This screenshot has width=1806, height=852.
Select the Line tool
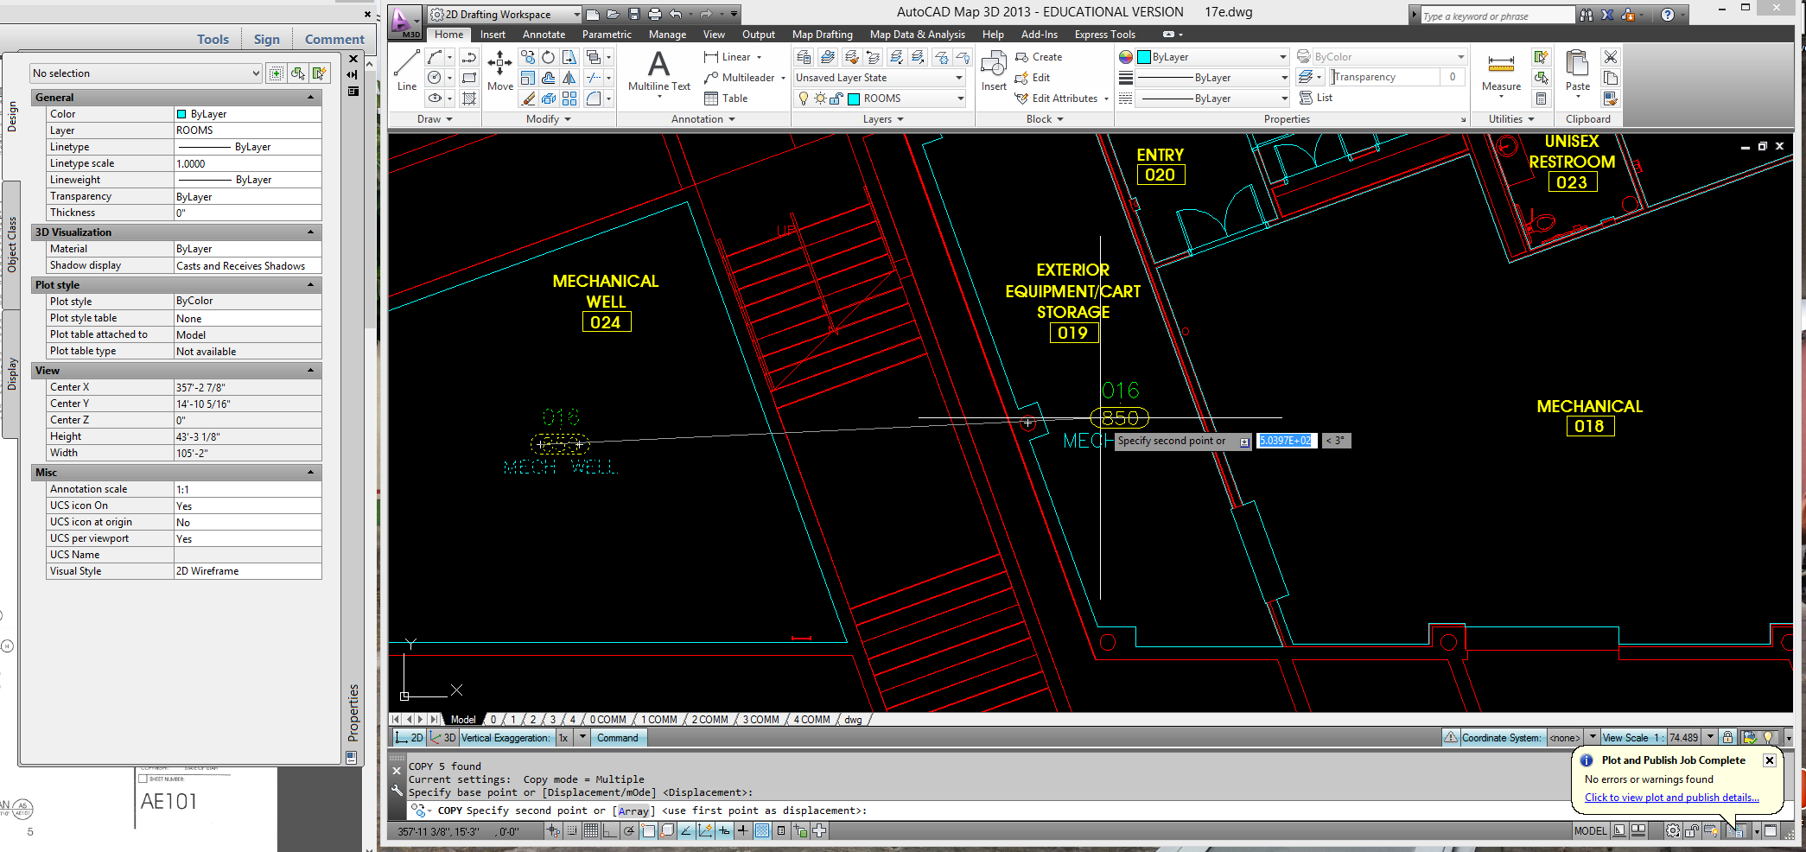(x=405, y=71)
